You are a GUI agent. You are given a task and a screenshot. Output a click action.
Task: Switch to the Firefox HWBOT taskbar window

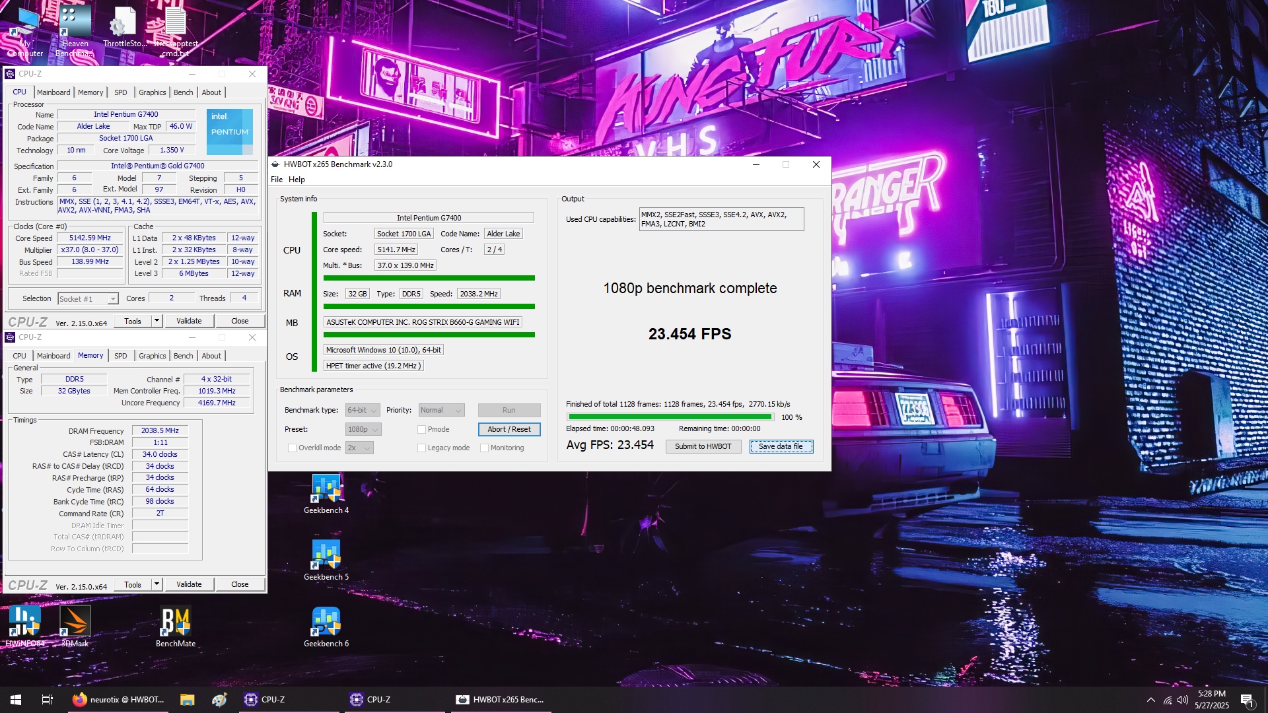(x=119, y=700)
